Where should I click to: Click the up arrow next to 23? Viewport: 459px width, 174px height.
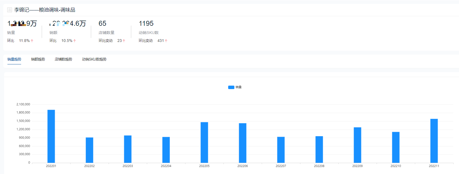pos(124,41)
